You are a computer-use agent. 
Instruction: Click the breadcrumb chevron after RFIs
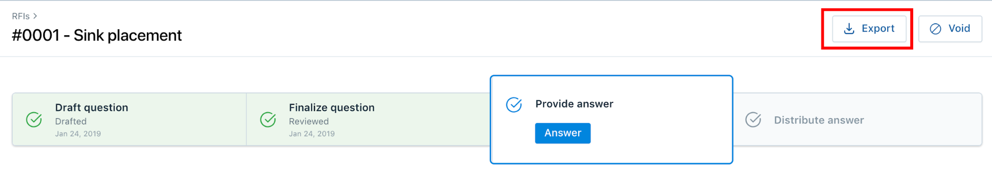[x=35, y=16]
